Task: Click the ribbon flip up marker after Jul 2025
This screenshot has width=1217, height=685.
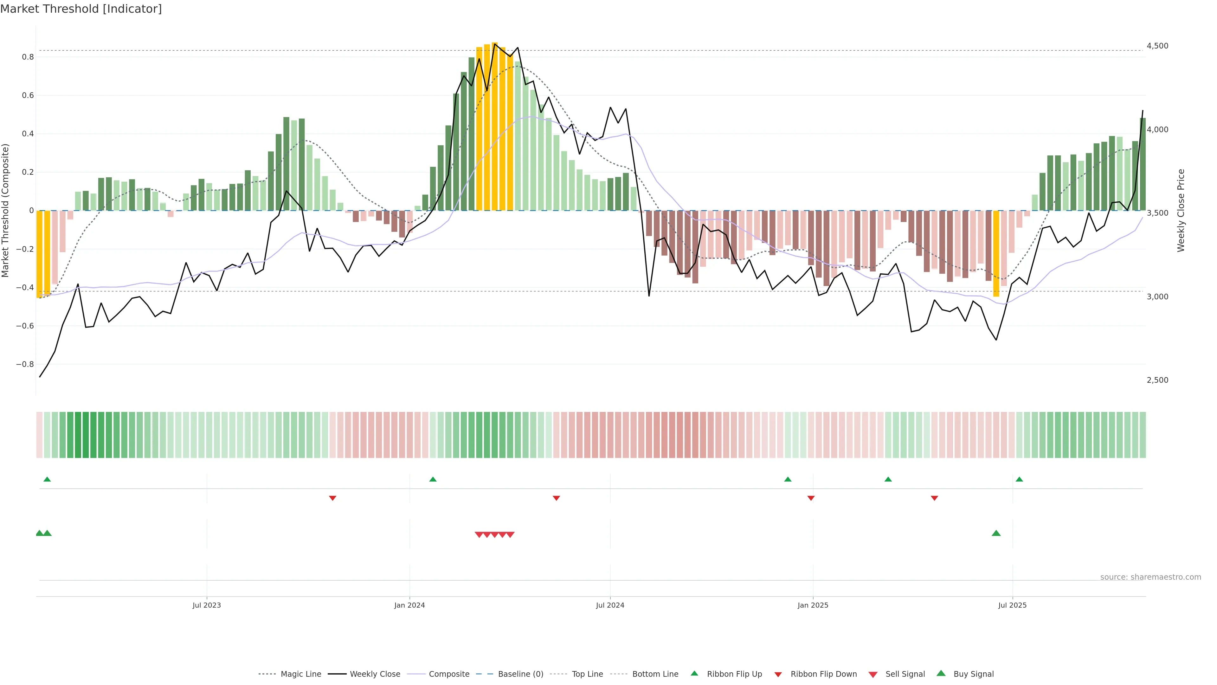Action: [1019, 480]
